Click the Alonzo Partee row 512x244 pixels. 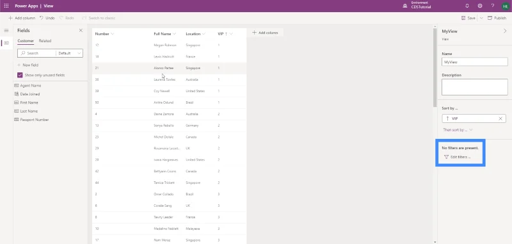coord(169,68)
